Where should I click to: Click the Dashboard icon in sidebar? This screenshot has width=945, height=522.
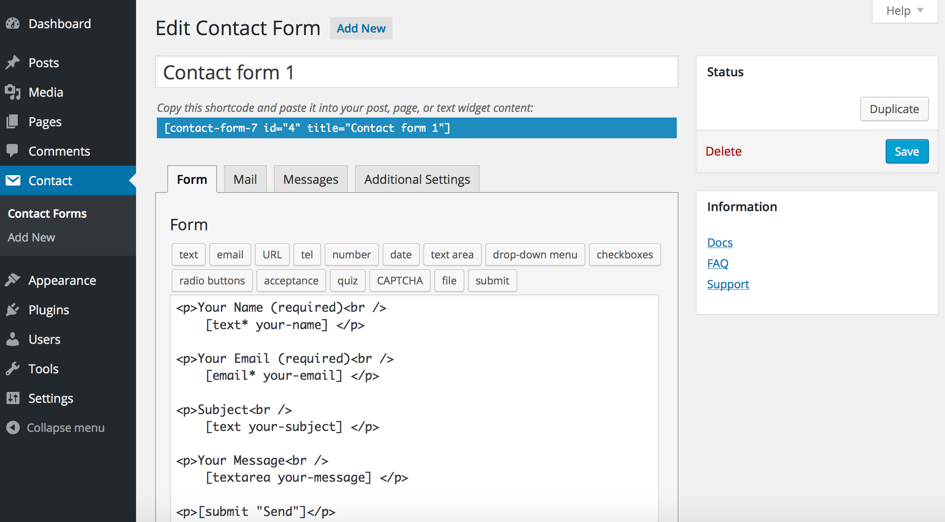point(12,23)
